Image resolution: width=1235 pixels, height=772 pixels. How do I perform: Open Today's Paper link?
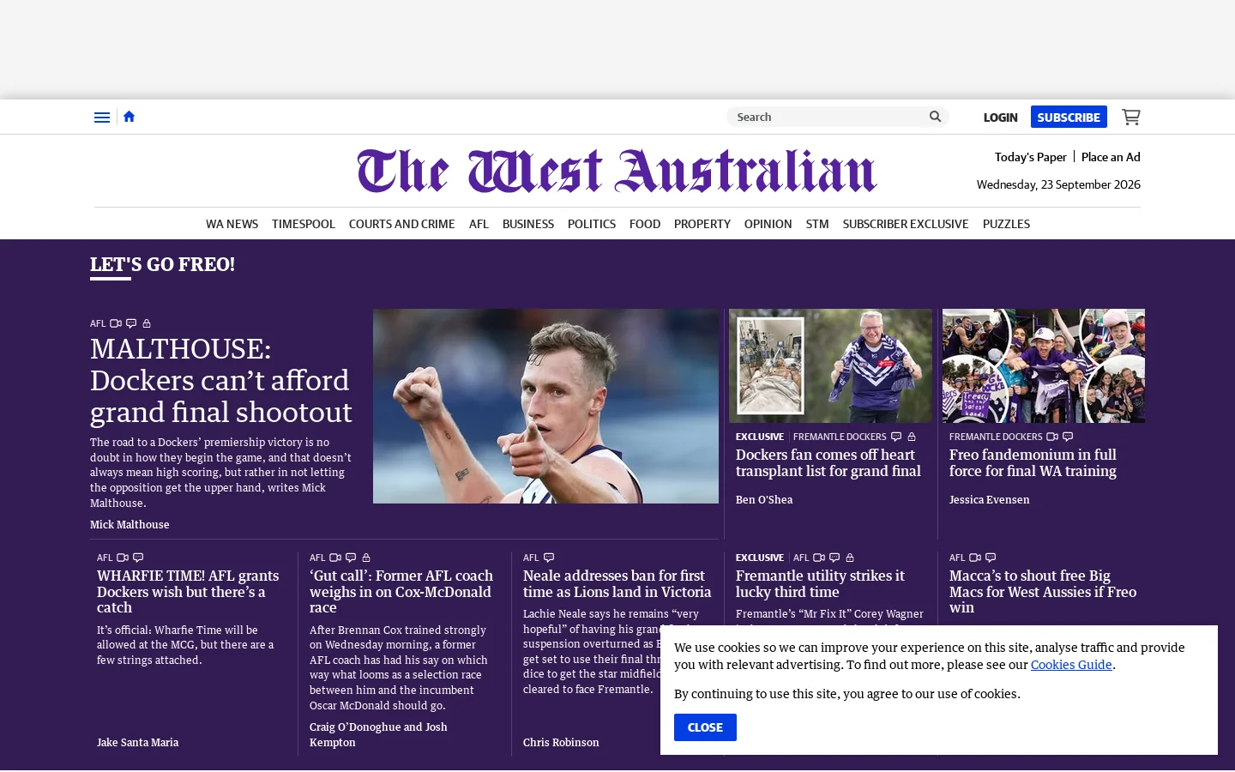tap(1030, 157)
